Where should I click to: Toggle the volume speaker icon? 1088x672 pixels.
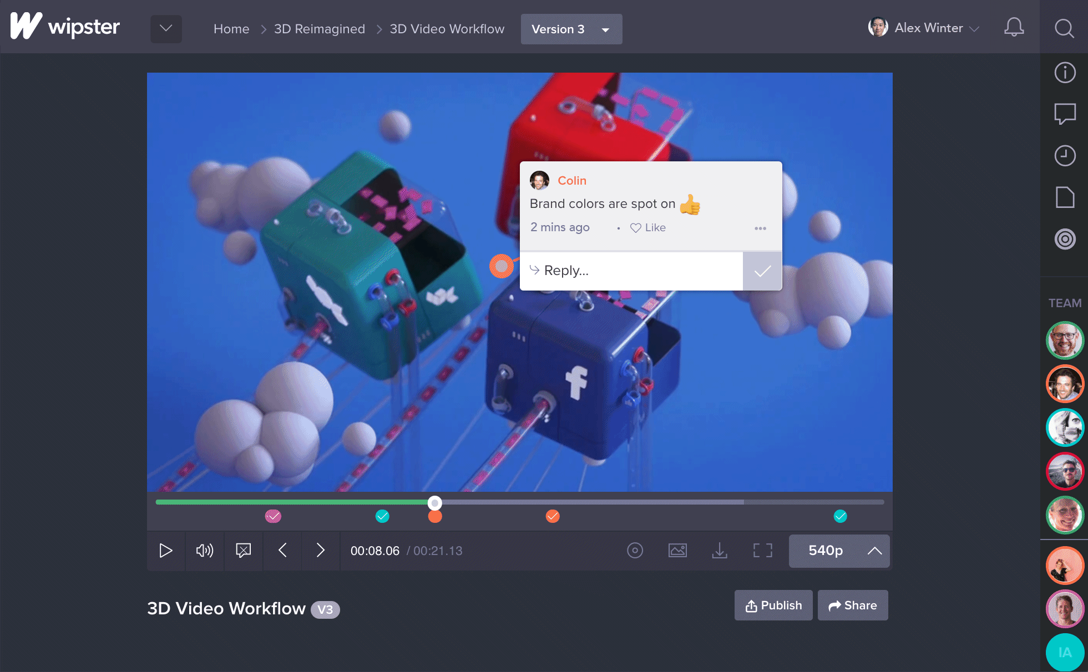204,551
